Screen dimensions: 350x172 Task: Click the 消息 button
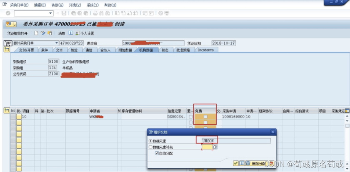coord(61,33)
